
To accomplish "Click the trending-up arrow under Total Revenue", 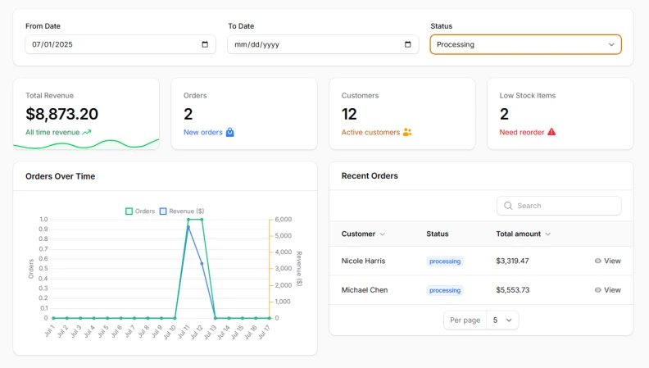I will click(x=87, y=132).
